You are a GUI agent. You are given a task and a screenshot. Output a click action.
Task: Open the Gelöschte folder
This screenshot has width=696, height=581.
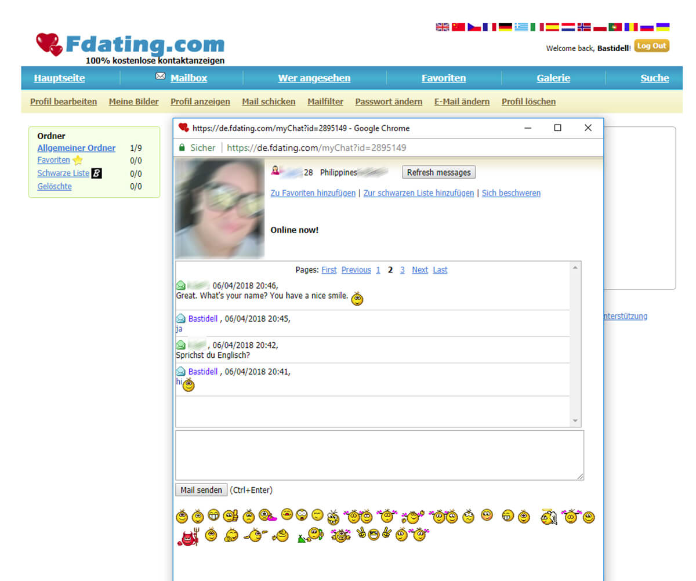click(55, 186)
